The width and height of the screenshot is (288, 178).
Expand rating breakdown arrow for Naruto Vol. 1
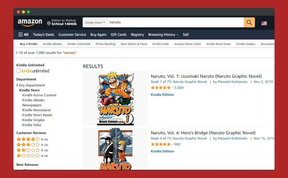172,88
